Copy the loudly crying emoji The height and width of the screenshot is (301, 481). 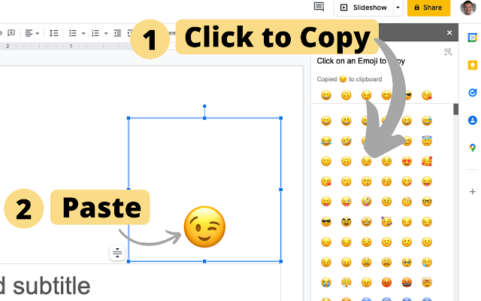pyautogui.click(x=326, y=282)
